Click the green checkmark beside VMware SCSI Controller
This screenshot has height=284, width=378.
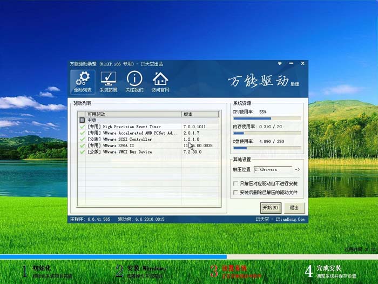82,140
